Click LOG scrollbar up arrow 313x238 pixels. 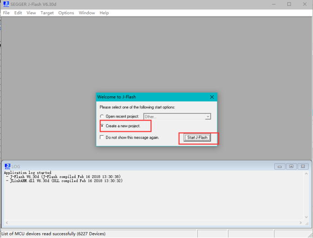click(306, 174)
